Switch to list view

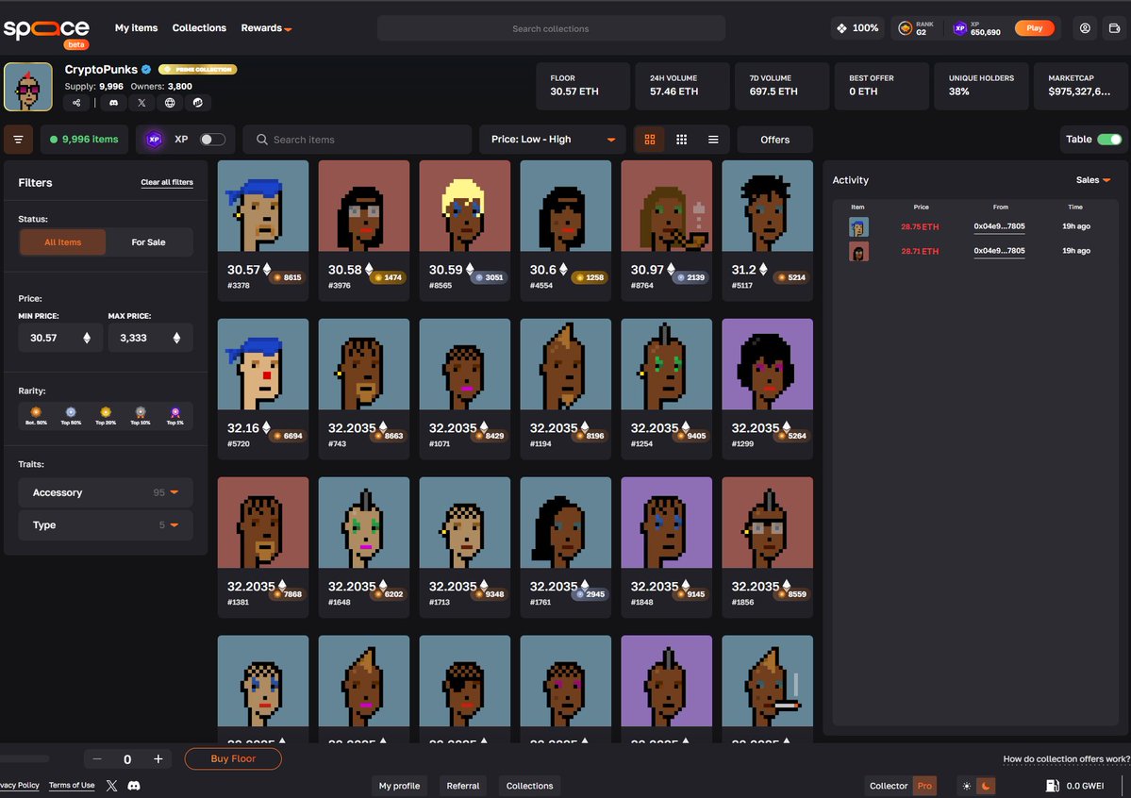click(713, 139)
